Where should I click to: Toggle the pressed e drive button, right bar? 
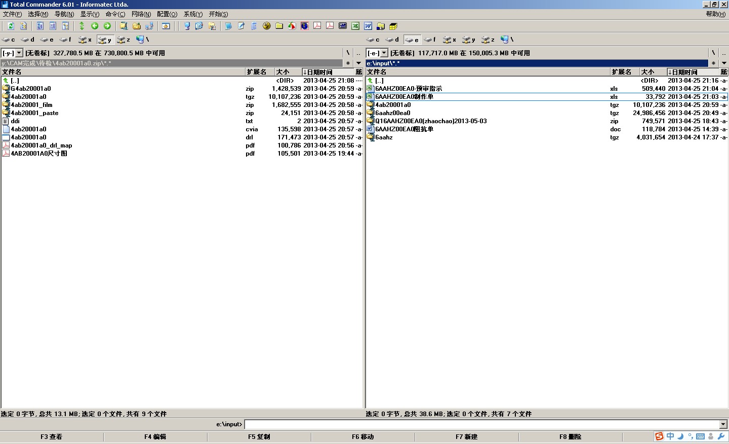tap(412, 40)
